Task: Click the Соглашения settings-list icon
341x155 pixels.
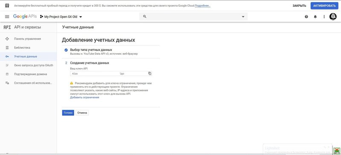Action: (7, 83)
